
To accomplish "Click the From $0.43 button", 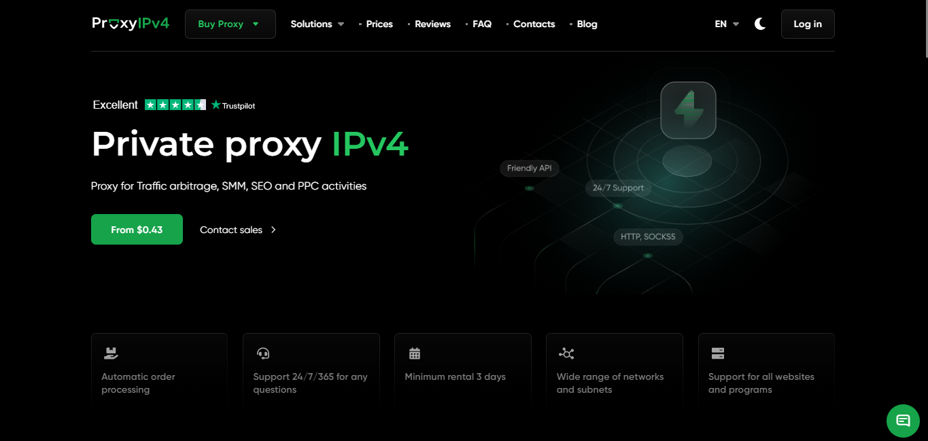I will click(137, 230).
